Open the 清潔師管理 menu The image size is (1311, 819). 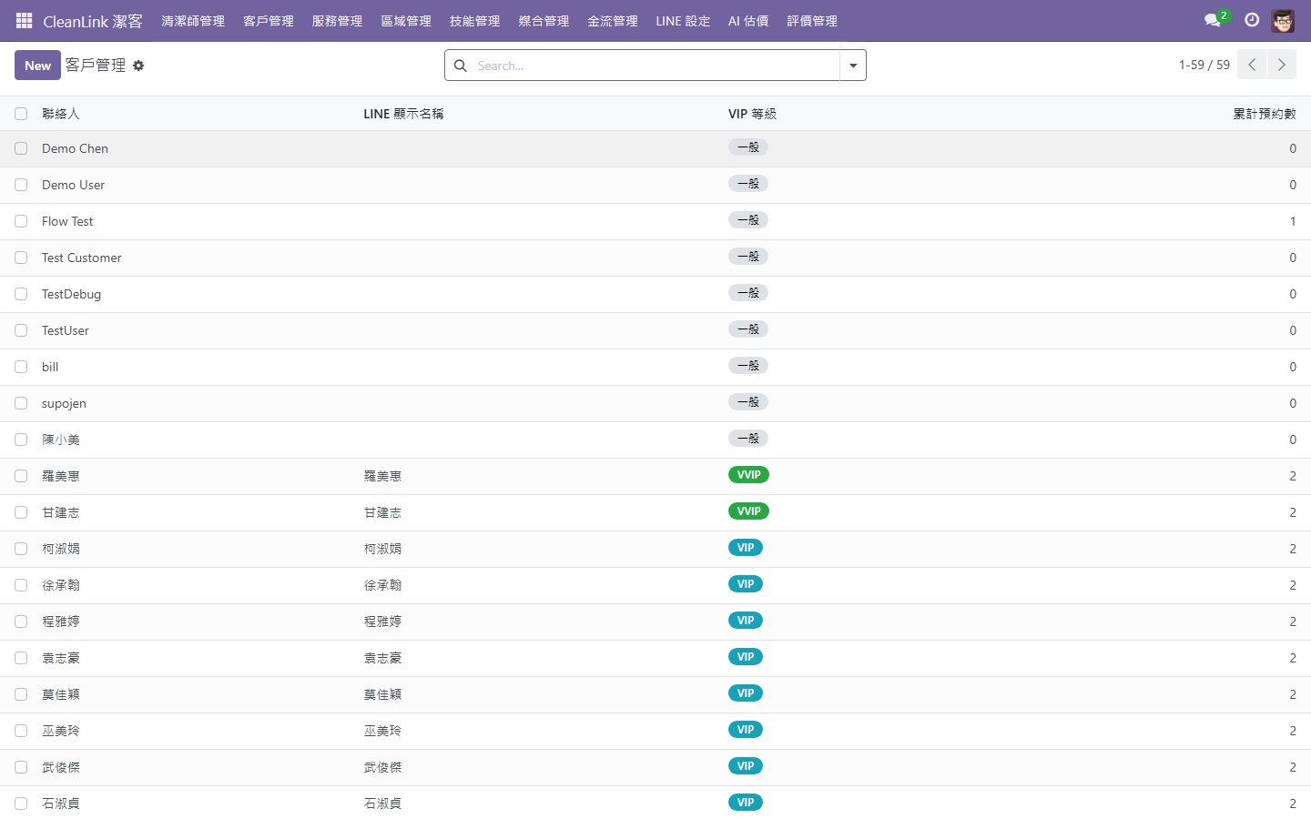pos(193,21)
